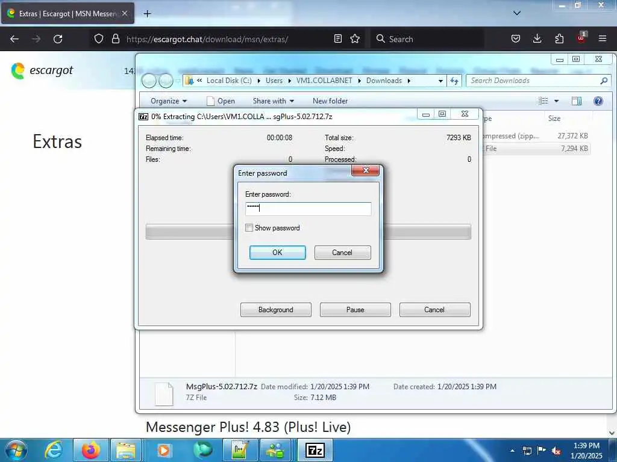The height and width of the screenshot is (462, 617).
Task: Close the Extras | Escargot tab
Action: click(x=125, y=13)
